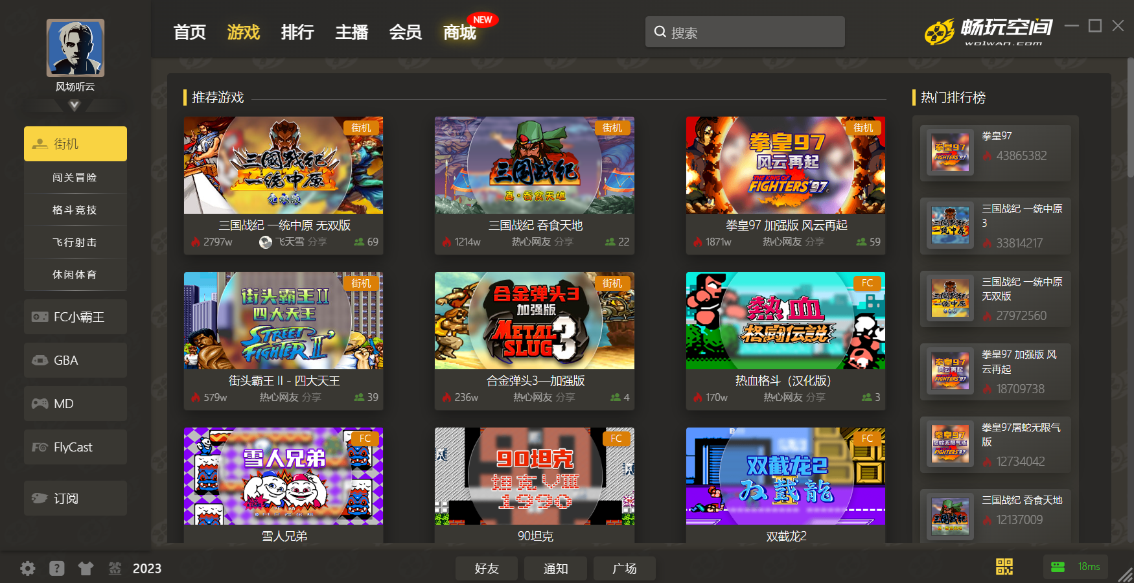Open the 90坦克 game thumbnail
1134x583 pixels.
pyautogui.click(x=535, y=476)
